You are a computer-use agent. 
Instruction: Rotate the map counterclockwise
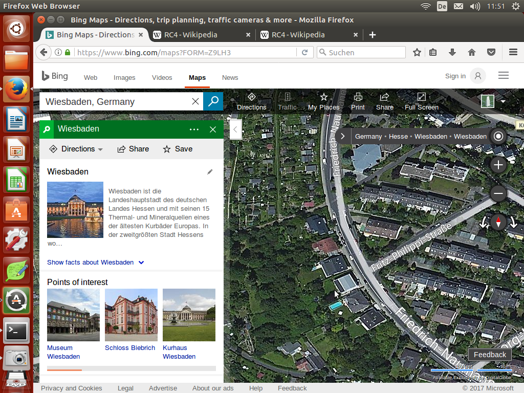483,222
